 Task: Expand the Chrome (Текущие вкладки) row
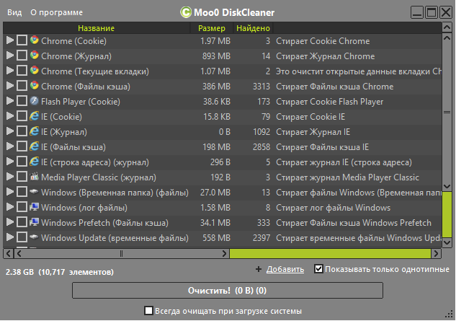[10, 71]
